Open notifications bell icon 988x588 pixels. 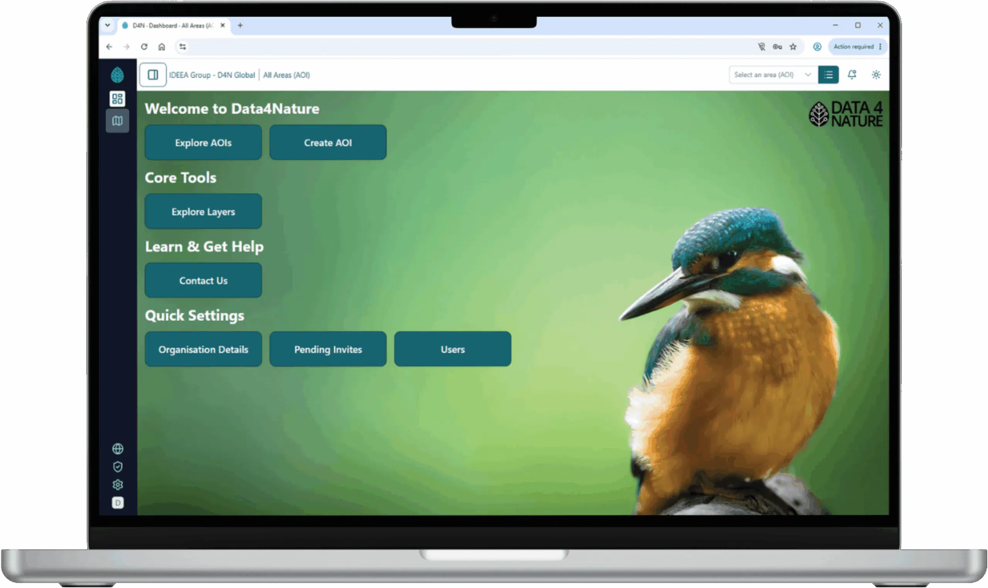852,75
